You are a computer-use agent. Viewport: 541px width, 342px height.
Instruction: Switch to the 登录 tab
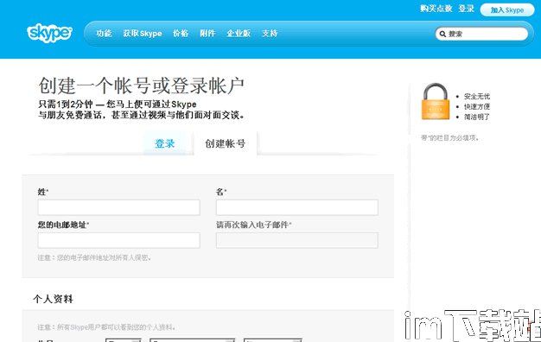[x=164, y=143]
